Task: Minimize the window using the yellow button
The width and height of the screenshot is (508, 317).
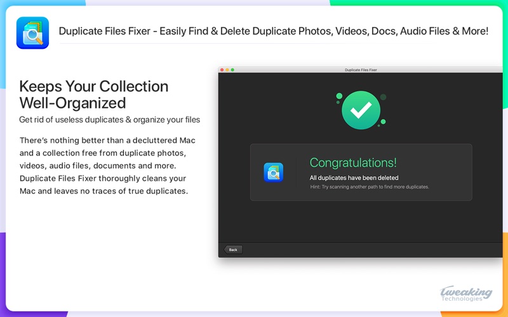Action: point(227,70)
